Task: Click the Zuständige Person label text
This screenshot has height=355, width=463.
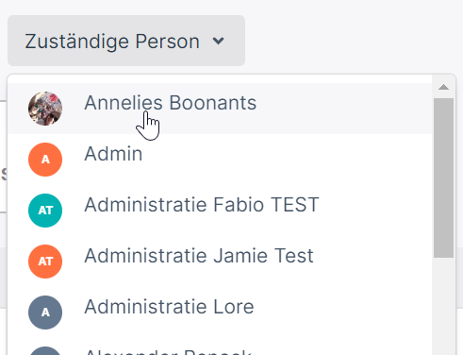Action: click(x=112, y=42)
